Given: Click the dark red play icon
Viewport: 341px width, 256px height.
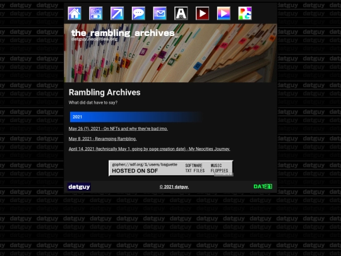Looking at the screenshot, I should click(202, 13).
